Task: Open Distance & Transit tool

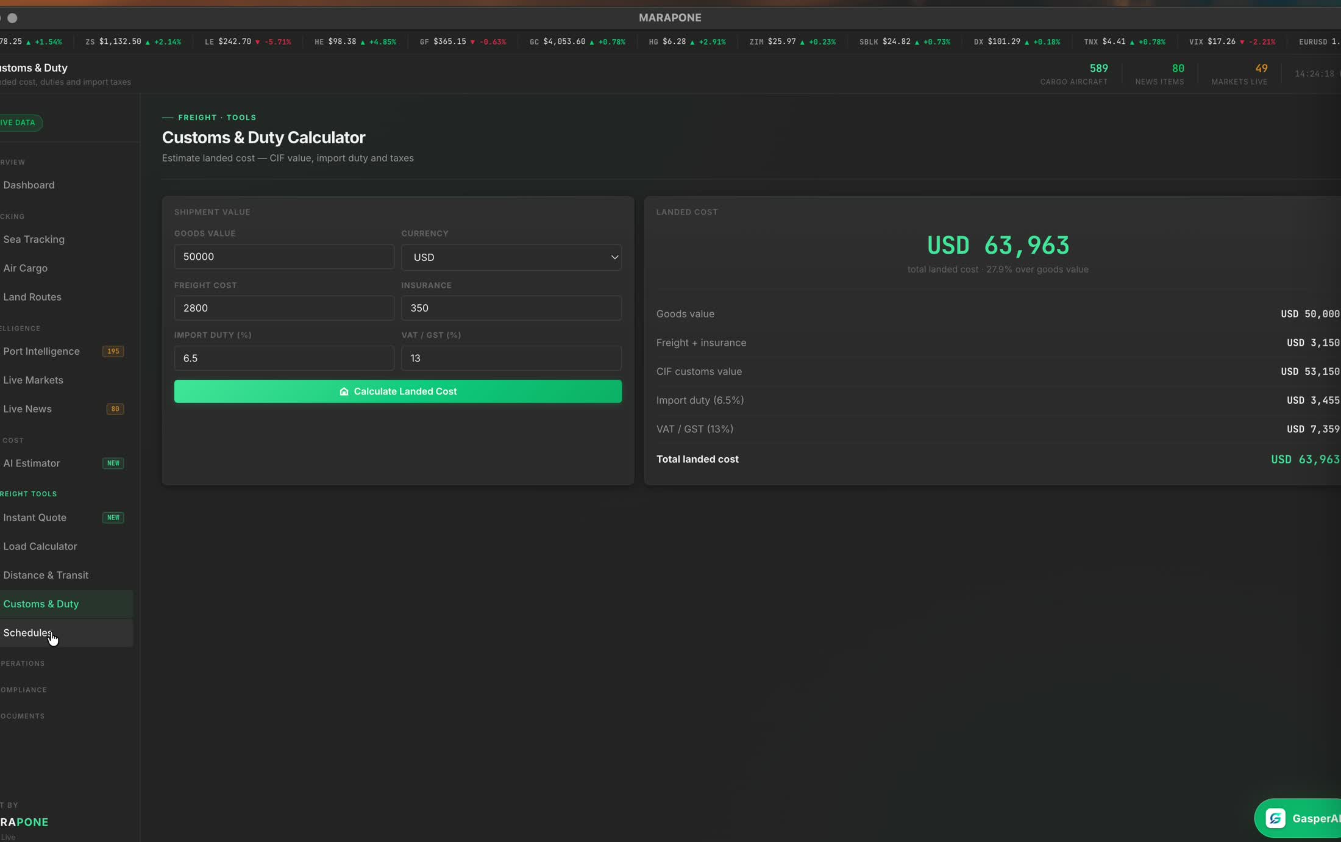Action: [46, 575]
